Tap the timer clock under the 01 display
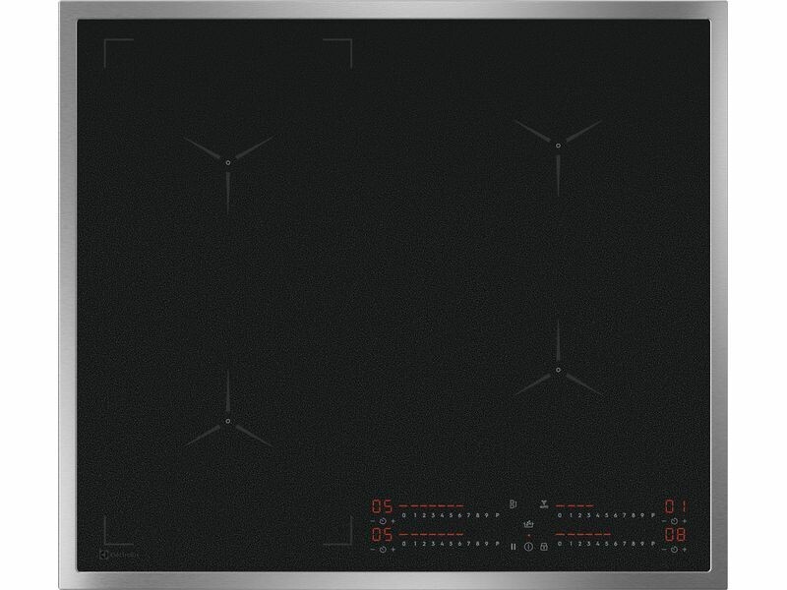 pyautogui.click(x=674, y=521)
